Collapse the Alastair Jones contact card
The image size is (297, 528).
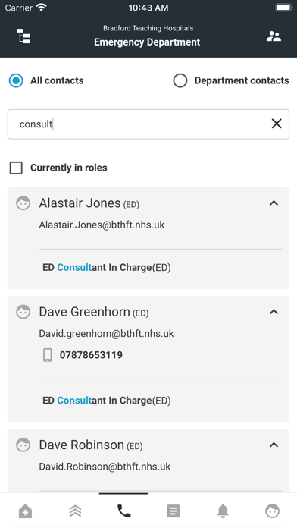click(x=274, y=203)
